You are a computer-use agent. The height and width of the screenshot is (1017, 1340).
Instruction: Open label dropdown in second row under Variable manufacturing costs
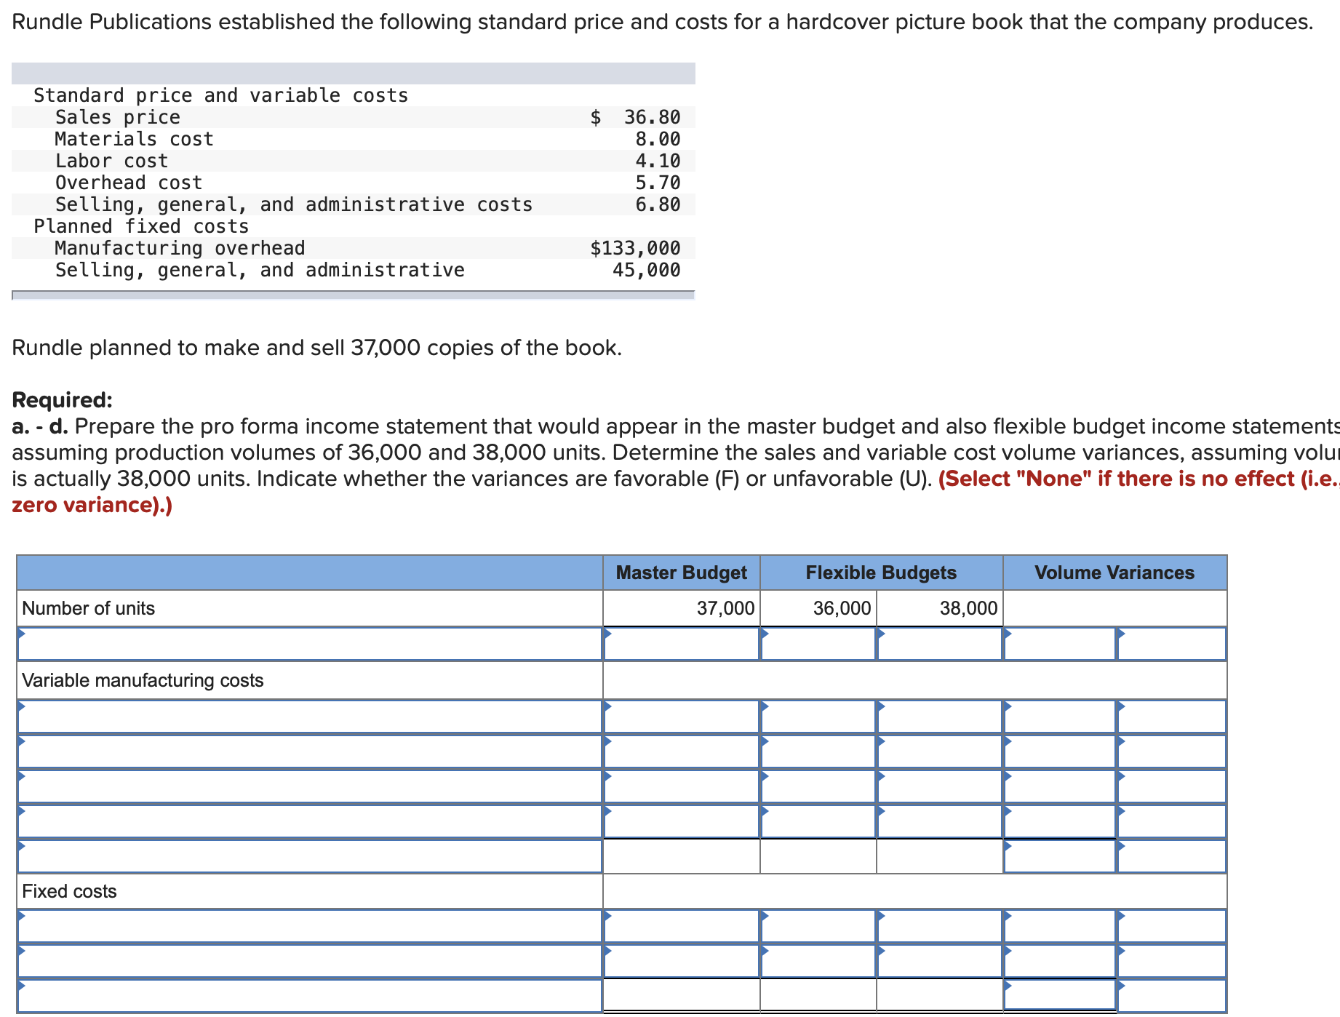tap(310, 751)
